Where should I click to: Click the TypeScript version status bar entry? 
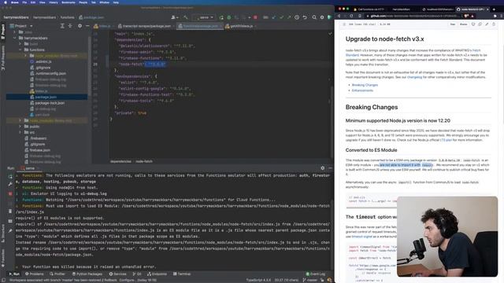coord(258,280)
